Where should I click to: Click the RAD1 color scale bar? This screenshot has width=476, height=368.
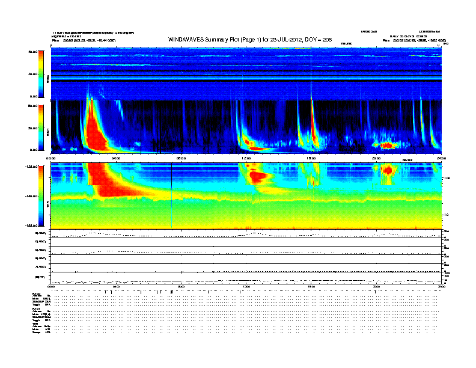[x=41, y=127]
